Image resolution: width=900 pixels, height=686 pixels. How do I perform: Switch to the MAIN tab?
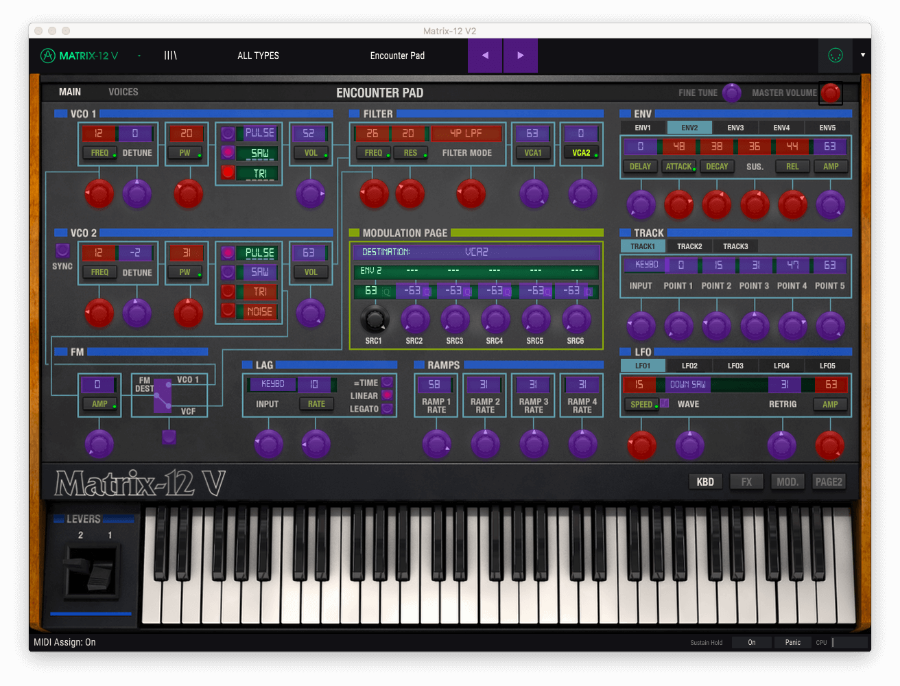pyautogui.click(x=70, y=92)
